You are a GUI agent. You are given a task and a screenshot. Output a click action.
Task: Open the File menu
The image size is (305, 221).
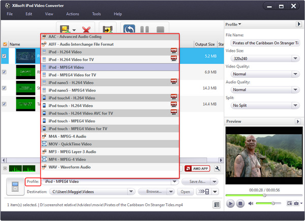(x=10, y=14)
